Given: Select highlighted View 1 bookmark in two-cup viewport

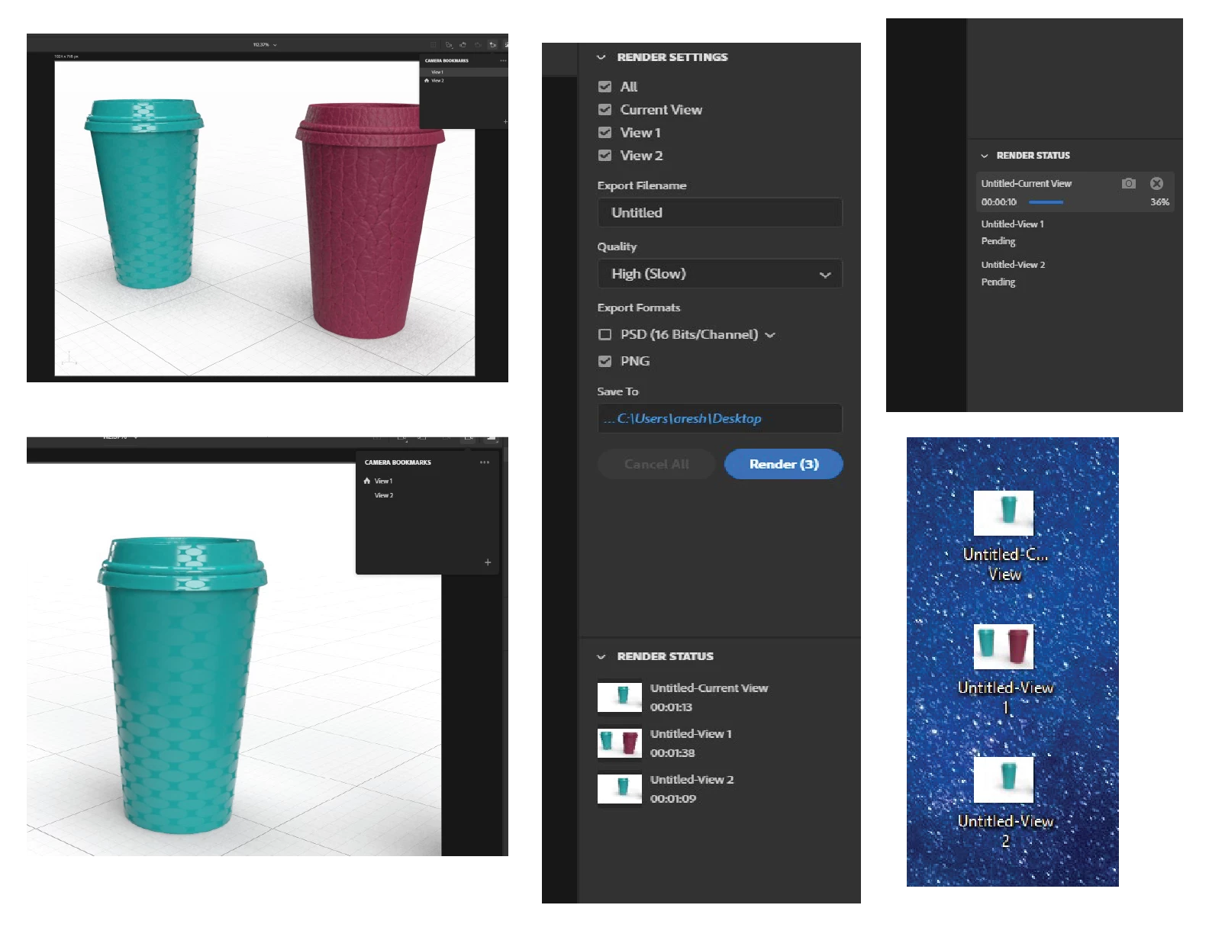Looking at the screenshot, I should pos(464,72).
